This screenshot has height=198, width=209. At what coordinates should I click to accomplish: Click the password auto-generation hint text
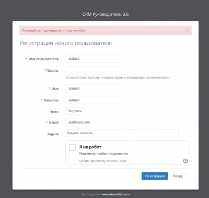click(x=118, y=78)
